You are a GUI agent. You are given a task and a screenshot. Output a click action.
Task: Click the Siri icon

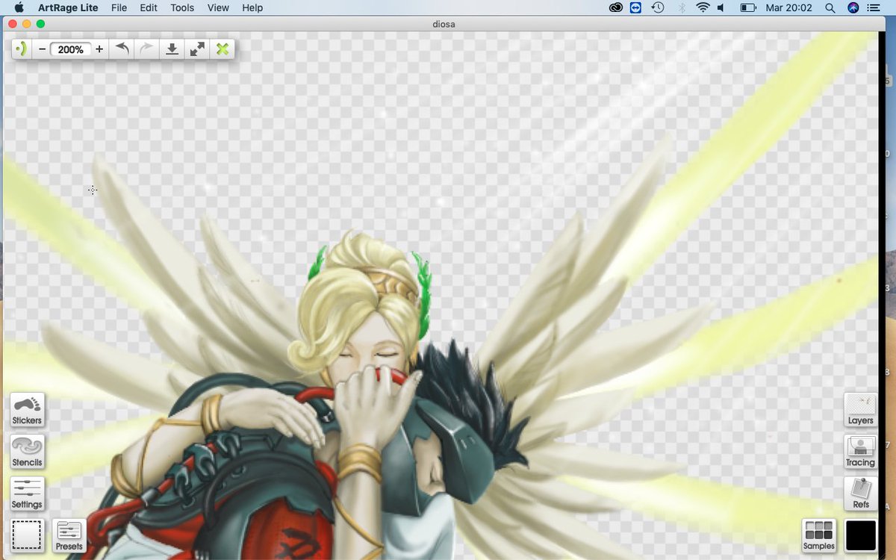click(x=853, y=7)
